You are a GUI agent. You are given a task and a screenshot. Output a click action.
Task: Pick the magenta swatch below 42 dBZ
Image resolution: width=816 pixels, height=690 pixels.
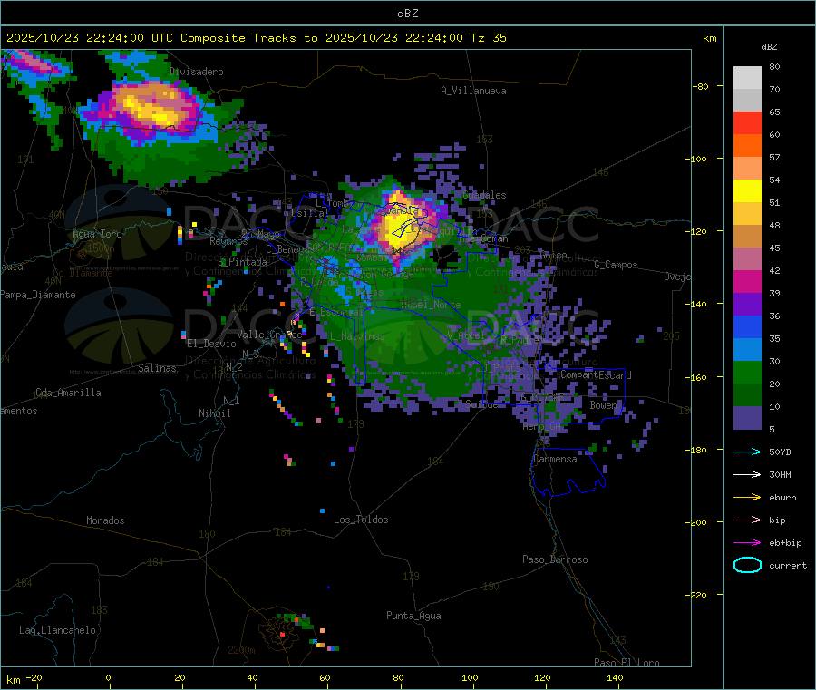click(x=747, y=281)
